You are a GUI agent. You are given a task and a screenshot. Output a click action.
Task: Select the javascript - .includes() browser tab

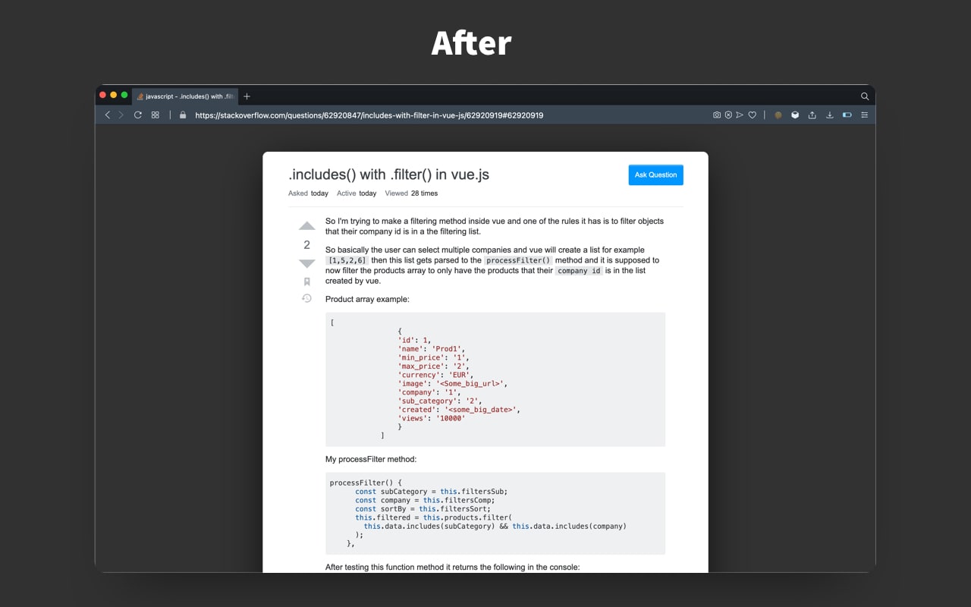(x=184, y=96)
